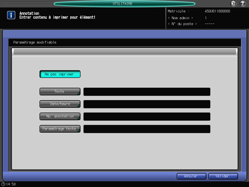Open the Paramétrage texte button
The width and height of the screenshot is (249, 187).
60,129
